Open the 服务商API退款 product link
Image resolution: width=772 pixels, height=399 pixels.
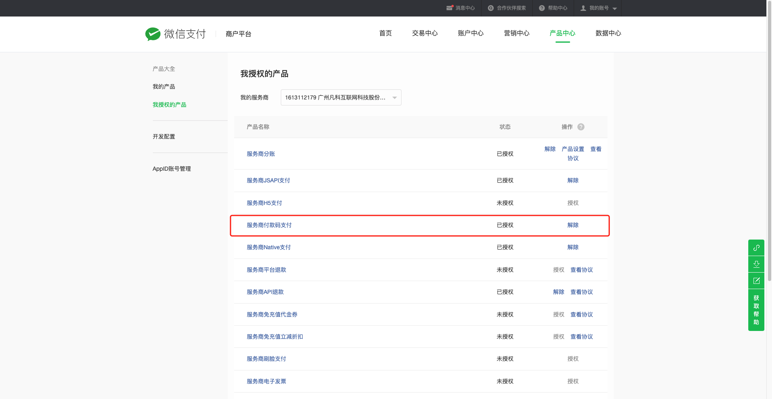point(265,292)
